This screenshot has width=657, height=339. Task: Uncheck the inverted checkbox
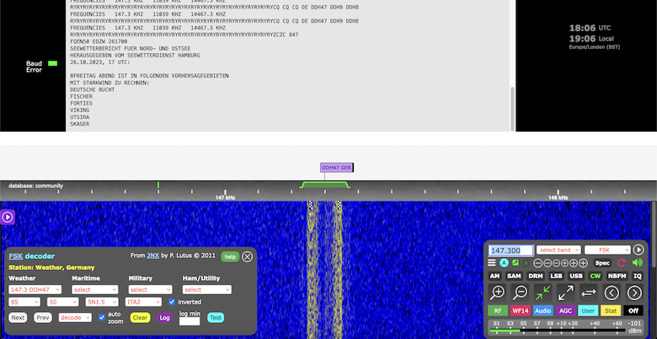[172, 301]
